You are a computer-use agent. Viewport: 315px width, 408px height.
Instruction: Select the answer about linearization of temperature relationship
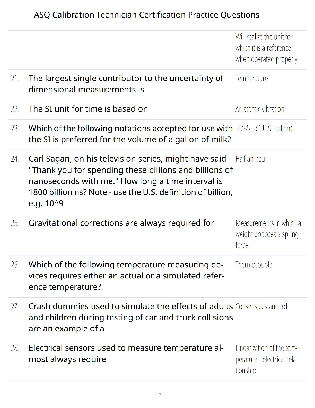point(266,359)
